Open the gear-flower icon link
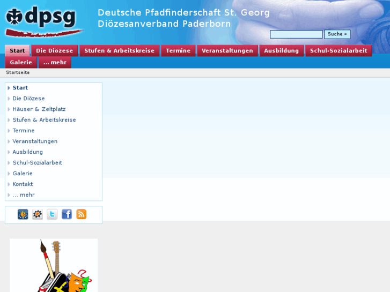The image size is (390, 292). tap(38, 214)
